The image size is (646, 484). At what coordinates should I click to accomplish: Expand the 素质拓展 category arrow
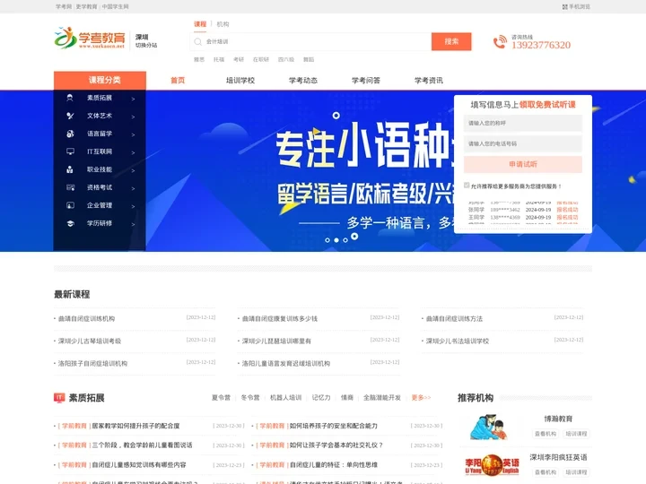(x=133, y=99)
